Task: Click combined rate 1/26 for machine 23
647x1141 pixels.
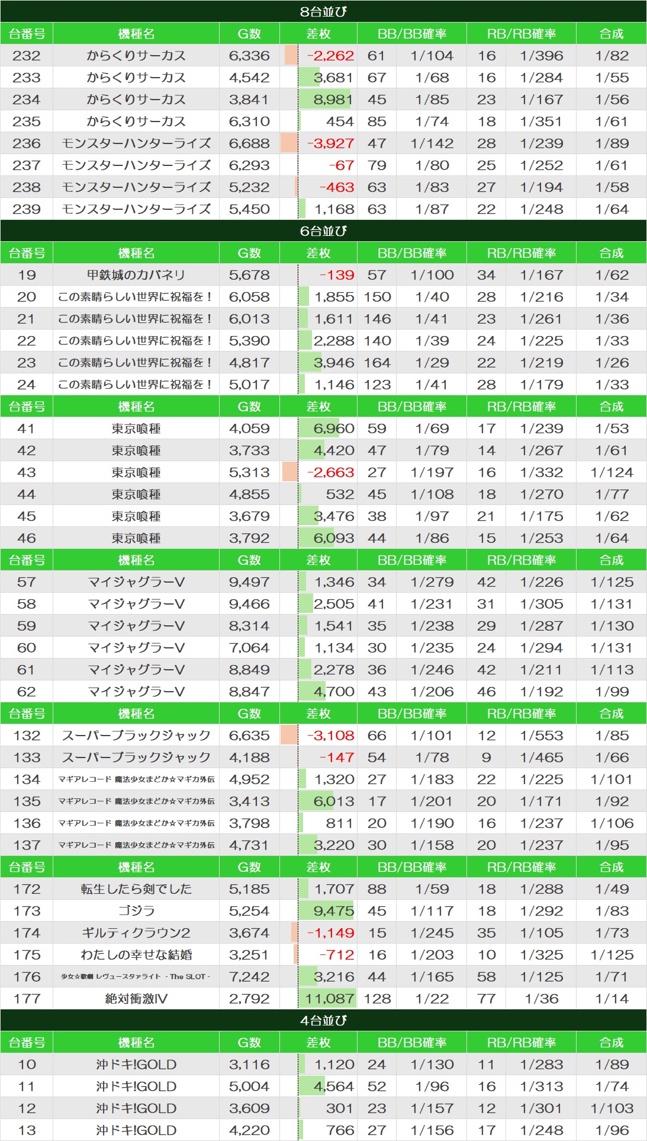Action: click(611, 363)
